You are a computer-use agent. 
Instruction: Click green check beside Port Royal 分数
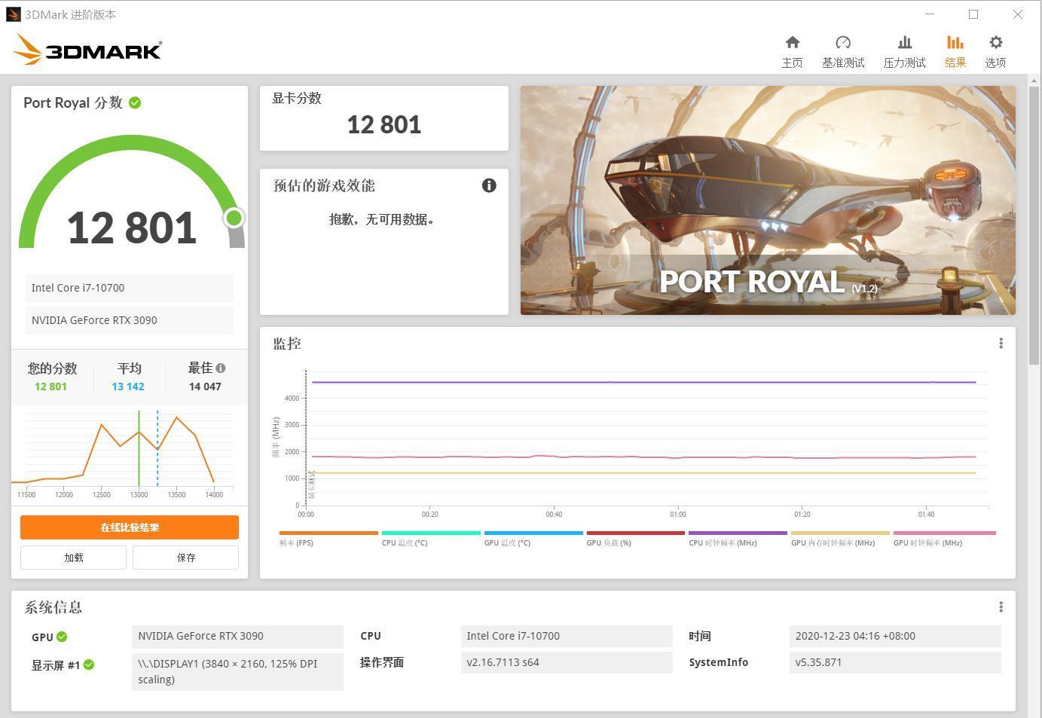pos(135,102)
